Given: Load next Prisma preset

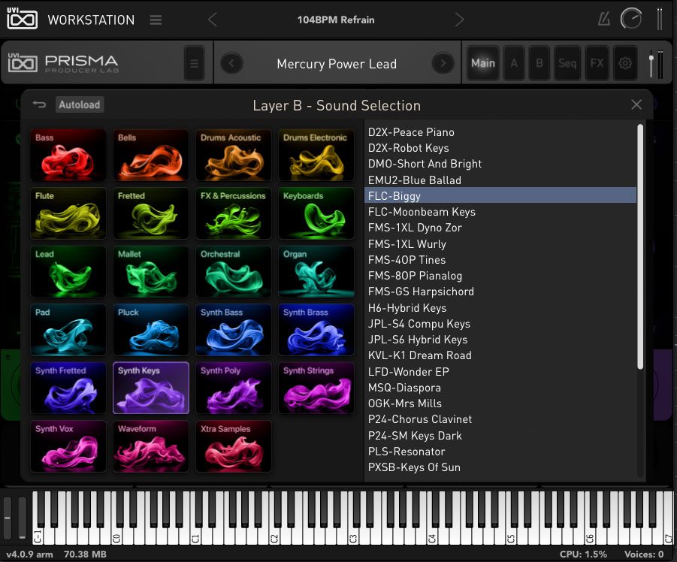Looking at the screenshot, I should [x=443, y=63].
